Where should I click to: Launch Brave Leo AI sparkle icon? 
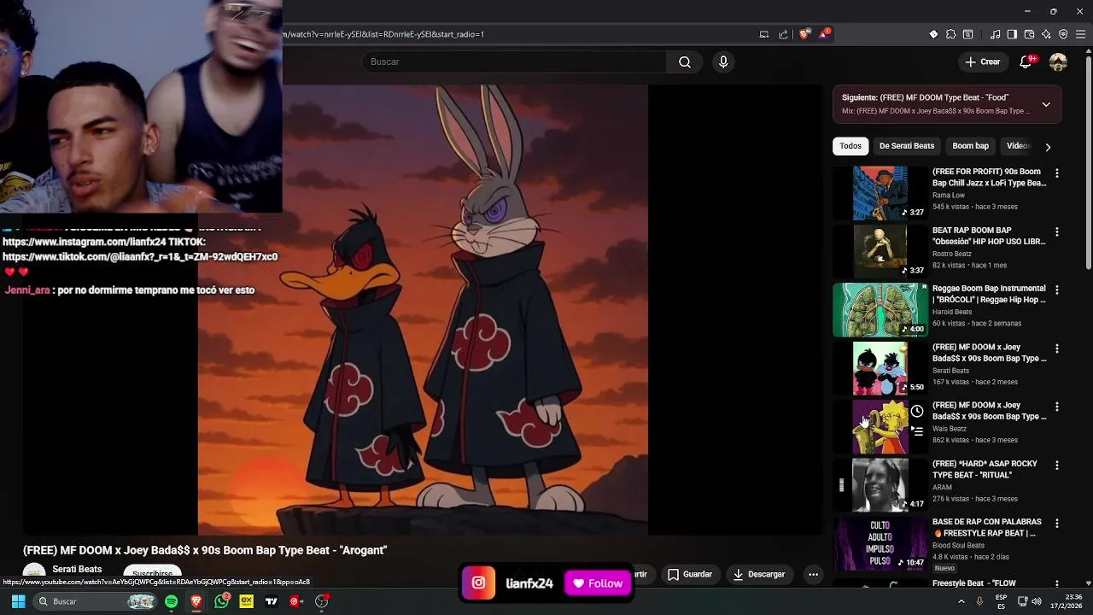click(x=1046, y=34)
